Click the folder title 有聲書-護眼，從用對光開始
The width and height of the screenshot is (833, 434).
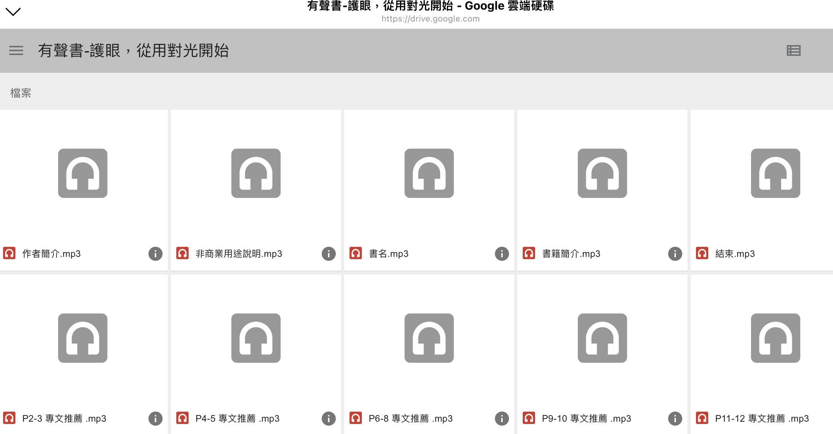(x=133, y=51)
